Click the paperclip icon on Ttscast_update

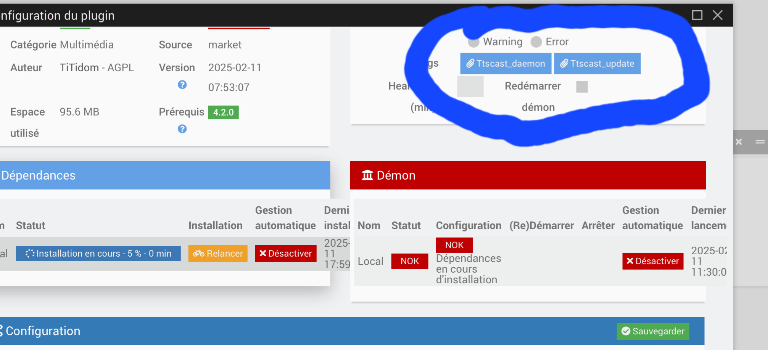(x=564, y=64)
